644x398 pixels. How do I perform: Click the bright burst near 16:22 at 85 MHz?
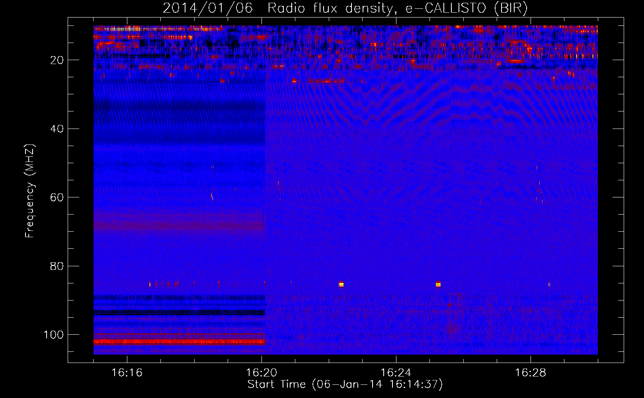click(341, 284)
